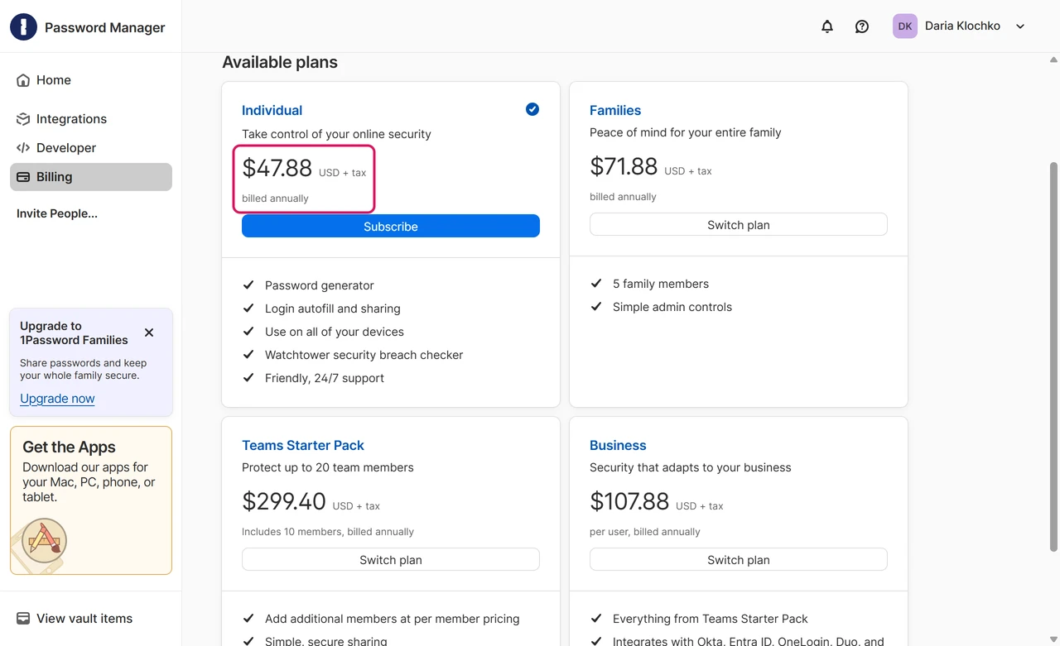This screenshot has height=646, width=1060.
Task: Click 'Take control of your online security' text
Action: pos(336,134)
